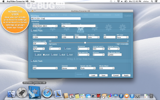
Task: Click the Save button
Action: pyautogui.click(x=103, y=75)
